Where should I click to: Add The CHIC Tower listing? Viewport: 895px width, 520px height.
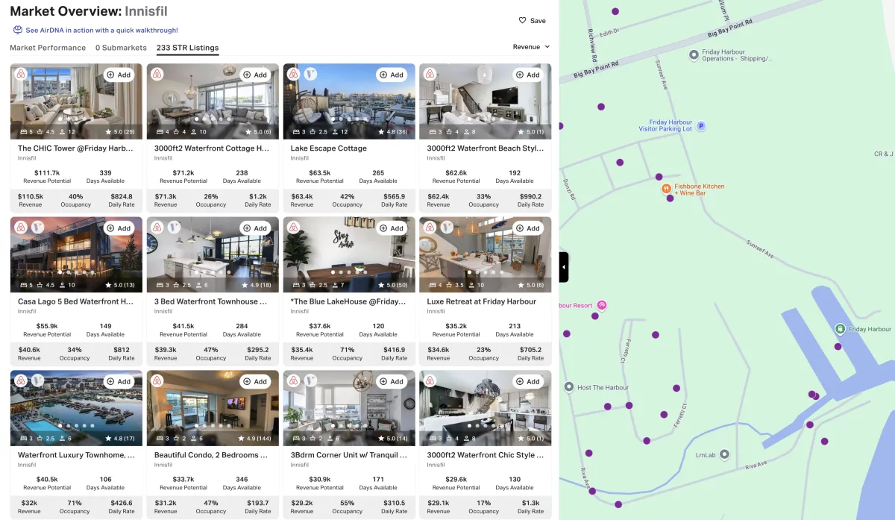[x=119, y=75]
